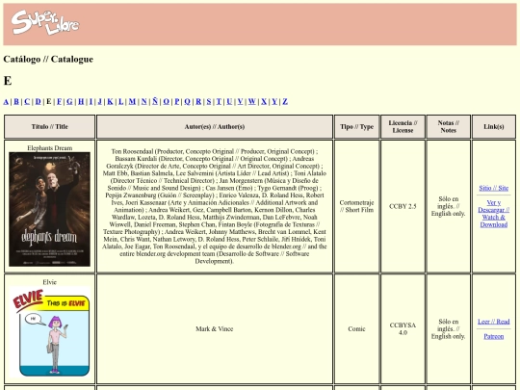Image resolution: width=520 pixels, height=390 pixels.
Task: Click the Elephants Dream 'Sólo en inglés' note
Action: tap(449, 206)
